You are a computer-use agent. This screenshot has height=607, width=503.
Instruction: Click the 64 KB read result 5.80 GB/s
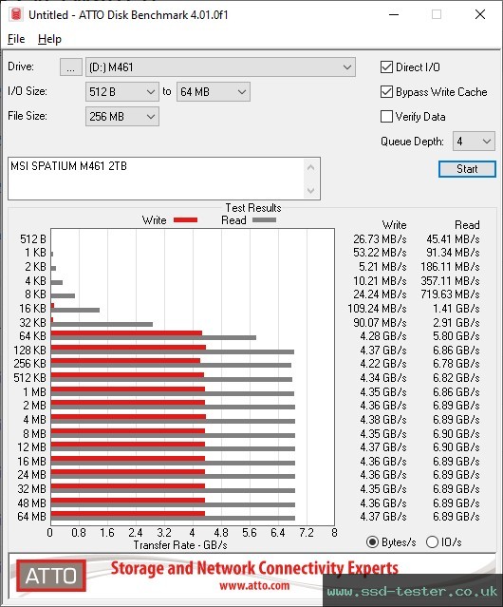click(x=456, y=336)
